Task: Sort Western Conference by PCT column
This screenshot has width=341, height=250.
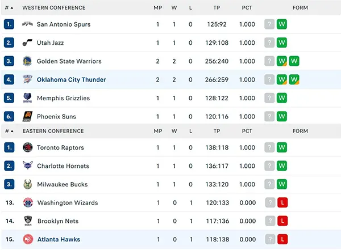Action: point(247,8)
